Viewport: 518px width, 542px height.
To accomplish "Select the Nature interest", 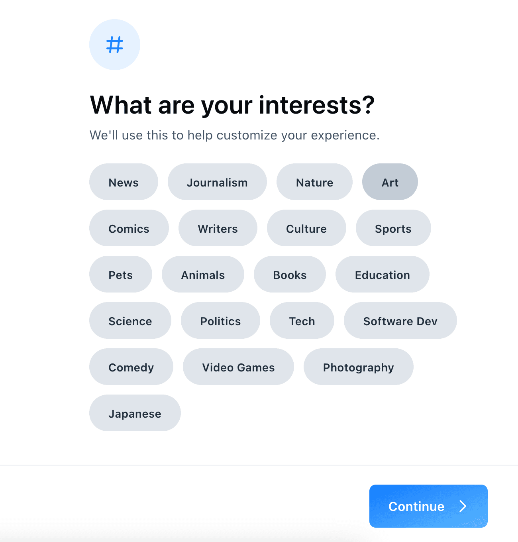I will tap(314, 182).
